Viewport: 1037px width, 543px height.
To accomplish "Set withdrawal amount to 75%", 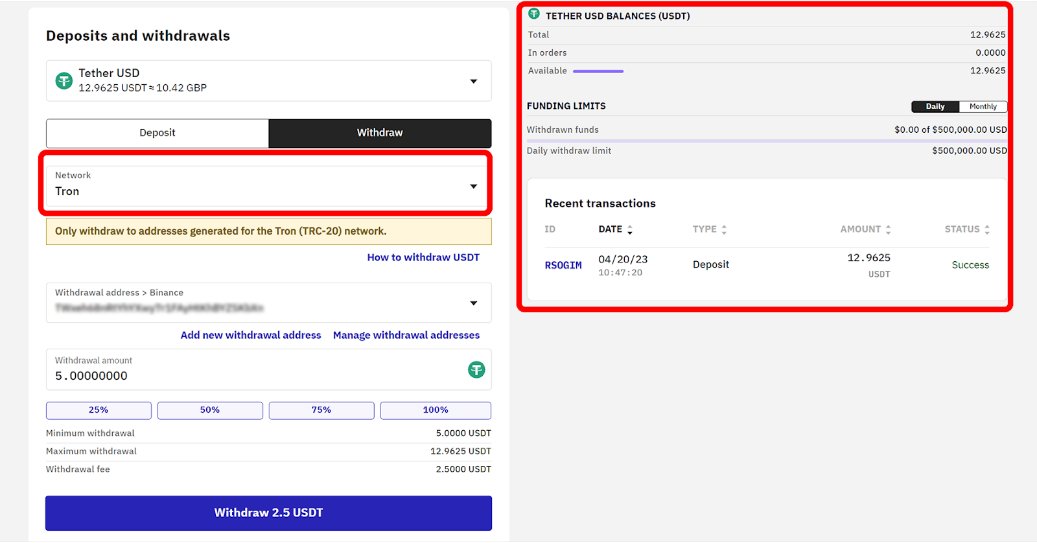I will [x=321, y=410].
